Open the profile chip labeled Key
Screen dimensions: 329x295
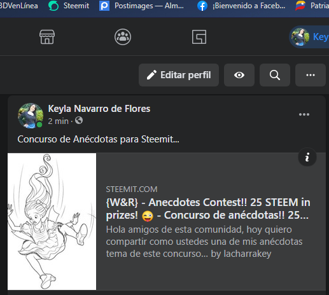(309, 37)
